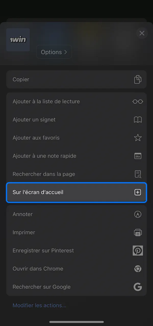The height and width of the screenshot is (326, 153).
Task: Tap the Annoter pen icon
Action: (138, 214)
